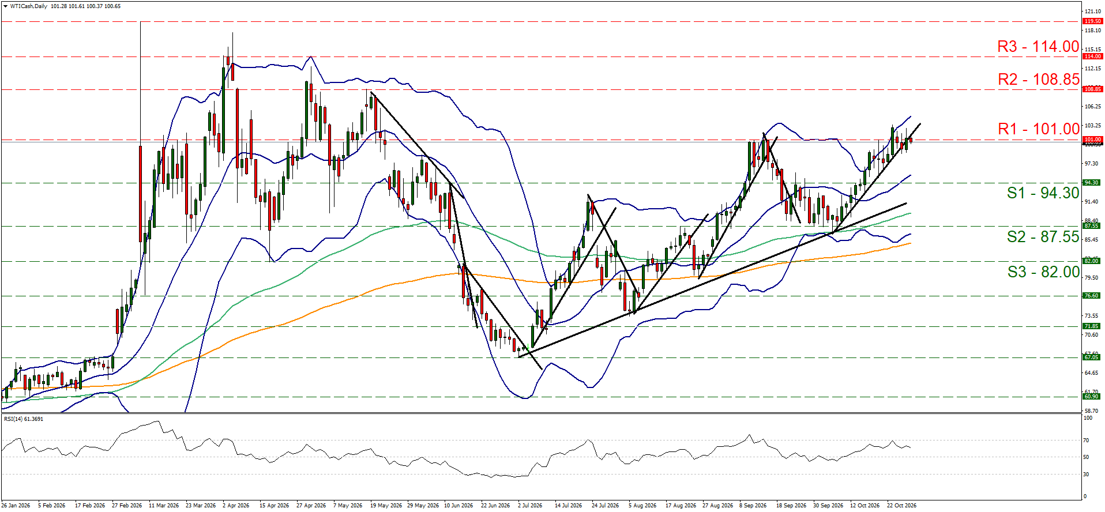Image resolution: width=1105 pixels, height=512 pixels.
Task: Click the small triangle beside WTICash,Daily
Action: [5, 6]
